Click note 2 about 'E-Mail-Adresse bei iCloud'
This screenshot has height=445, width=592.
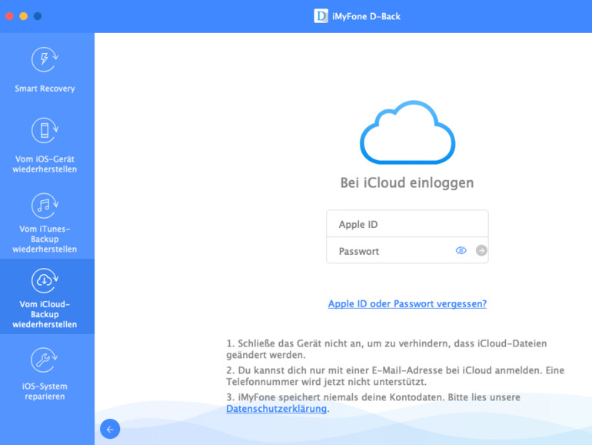coord(395,376)
